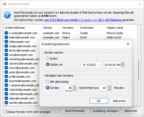Toggle checkbox for robinson@example.com
This screenshot has width=144, height=117.
point(6,94)
